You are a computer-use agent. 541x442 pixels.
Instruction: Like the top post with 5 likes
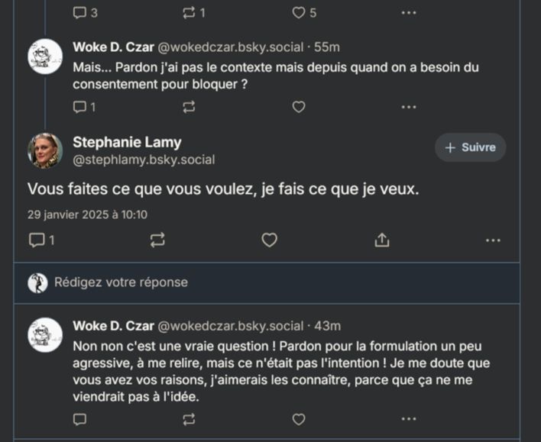tap(299, 12)
